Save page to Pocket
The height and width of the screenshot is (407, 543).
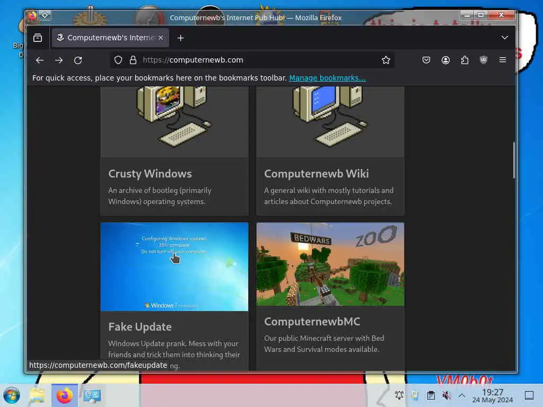(x=426, y=60)
